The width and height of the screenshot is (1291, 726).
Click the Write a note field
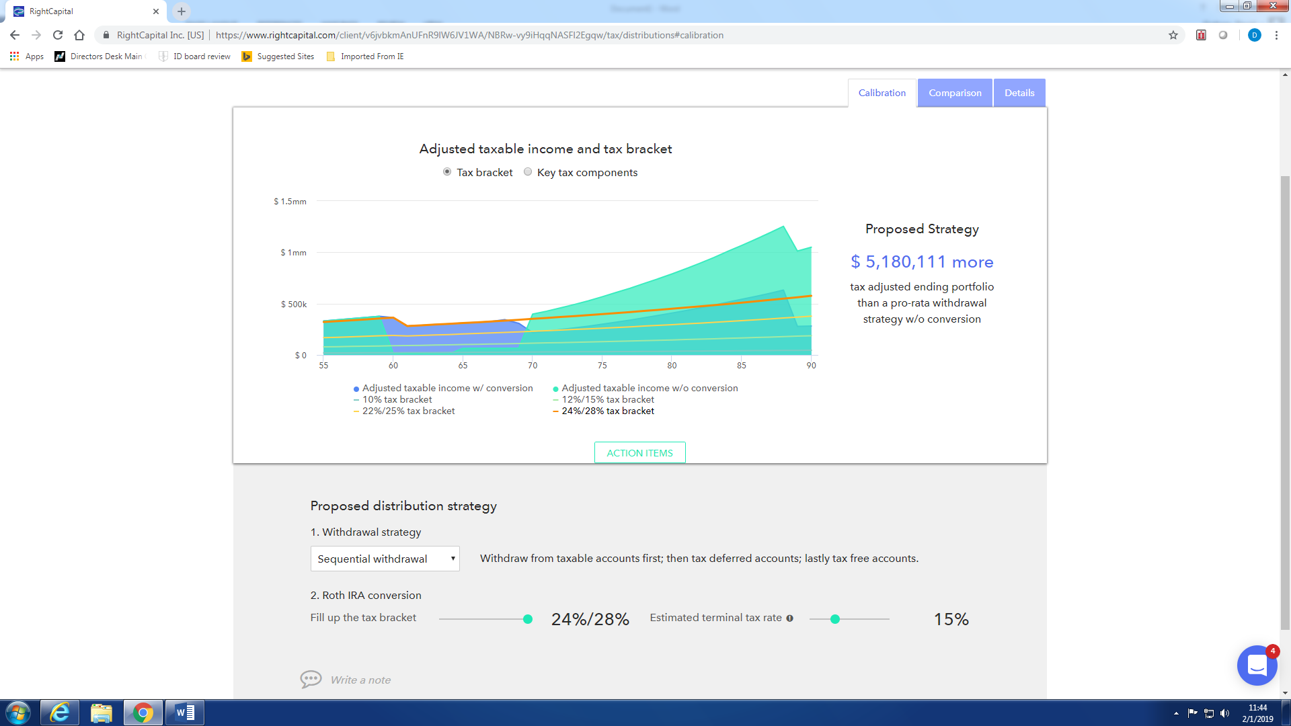[x=360, y=680]
